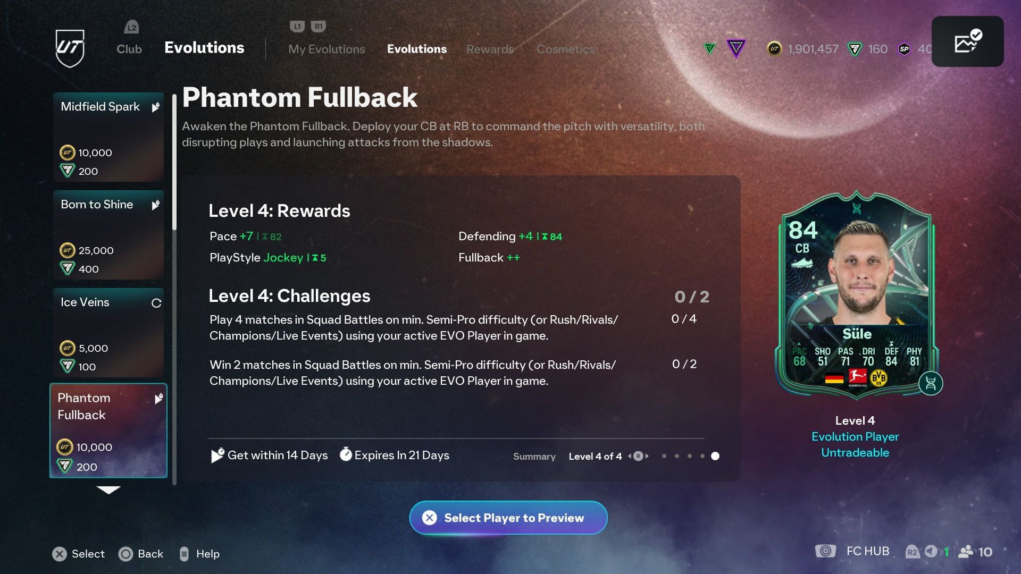Viewport: 1021px width, 574px height.
Task: Select the third level pagination dot
Action: tap(690, 456)
